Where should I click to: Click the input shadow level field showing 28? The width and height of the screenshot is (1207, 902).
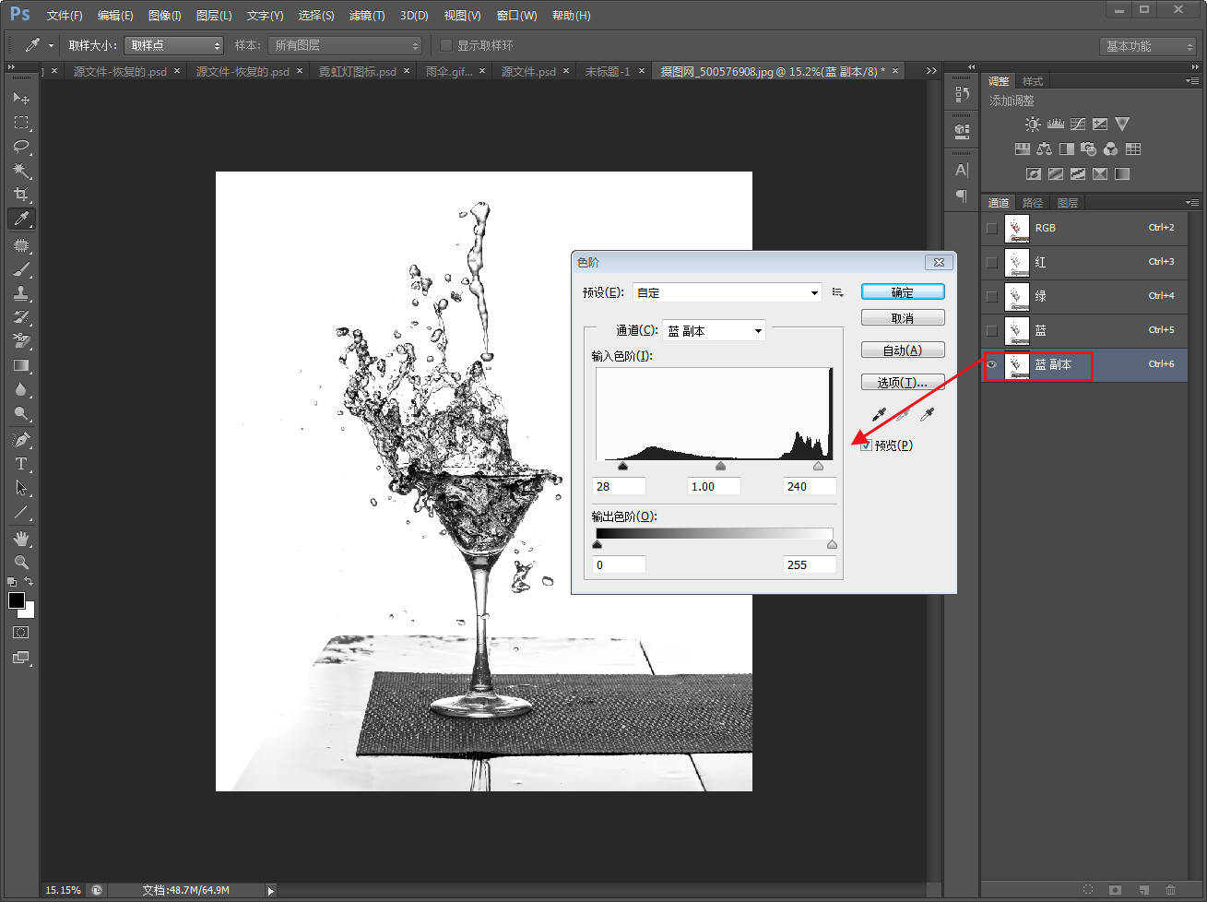(618, 486)
